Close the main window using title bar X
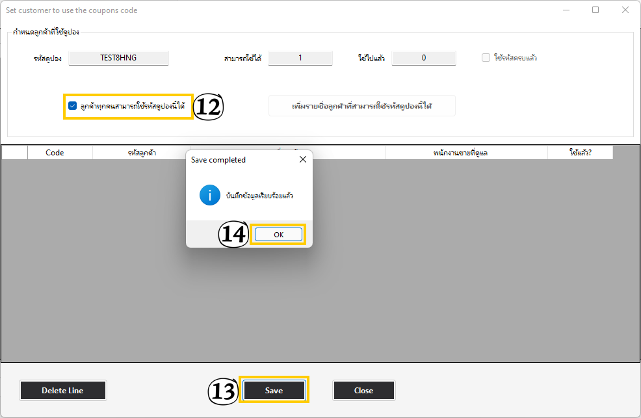The image size is (641, 418). 625,10
